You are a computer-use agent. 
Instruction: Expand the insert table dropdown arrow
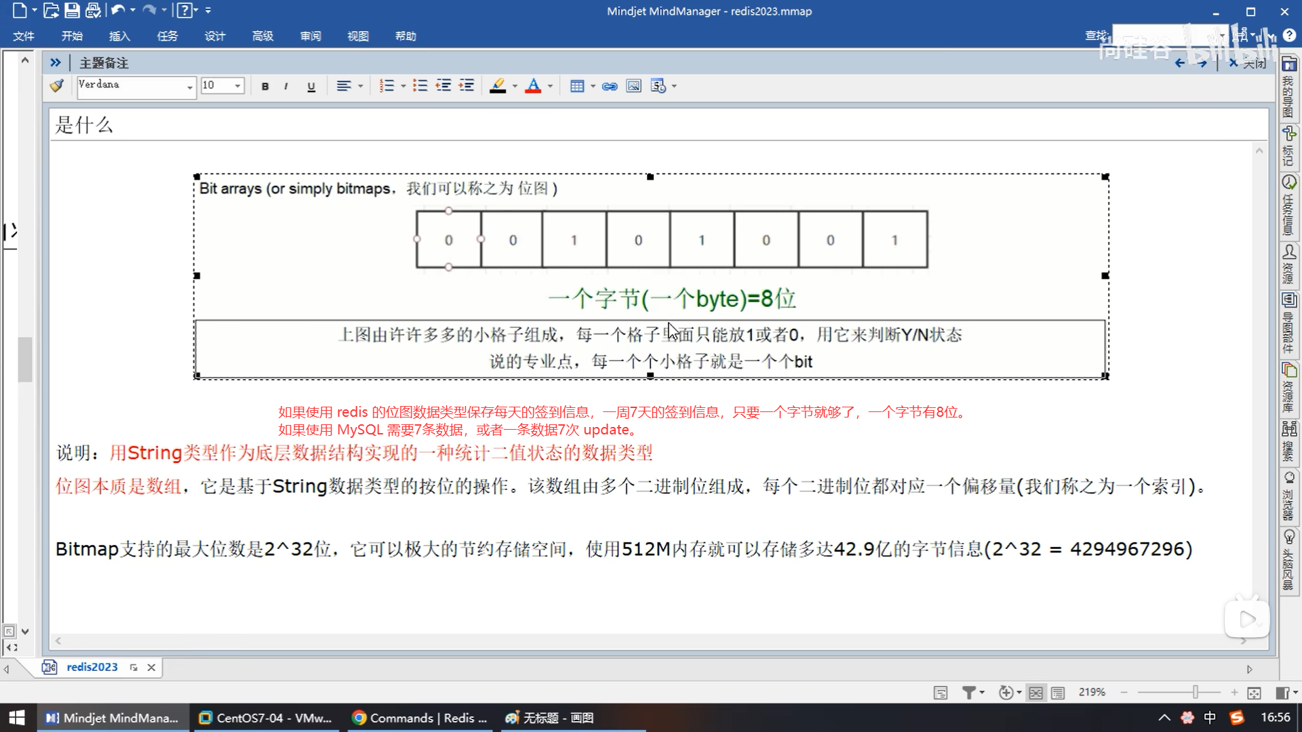593,86
